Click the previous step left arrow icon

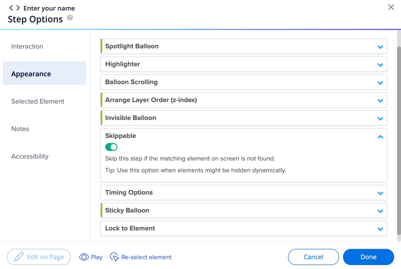11,8
